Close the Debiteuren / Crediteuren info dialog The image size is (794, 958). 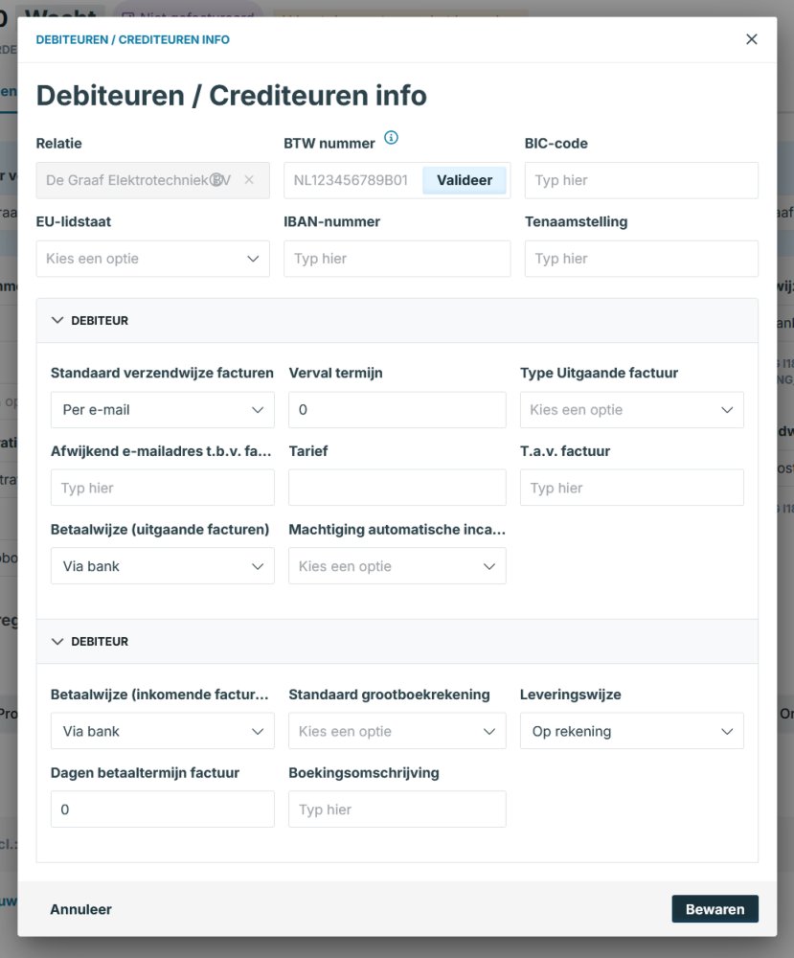click(752, 39)
